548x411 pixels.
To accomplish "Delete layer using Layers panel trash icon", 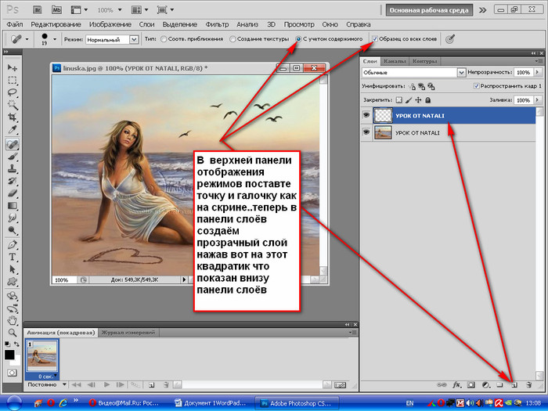I will coord(528,385).
